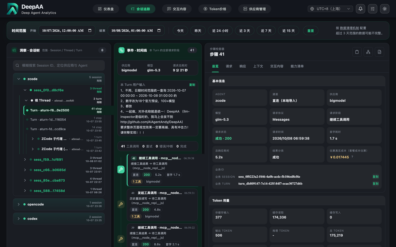Open the sliders settings icon

372,9
